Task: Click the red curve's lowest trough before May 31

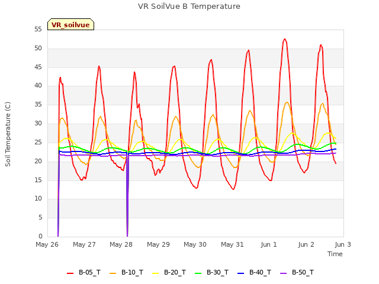Action: [233, 189]
